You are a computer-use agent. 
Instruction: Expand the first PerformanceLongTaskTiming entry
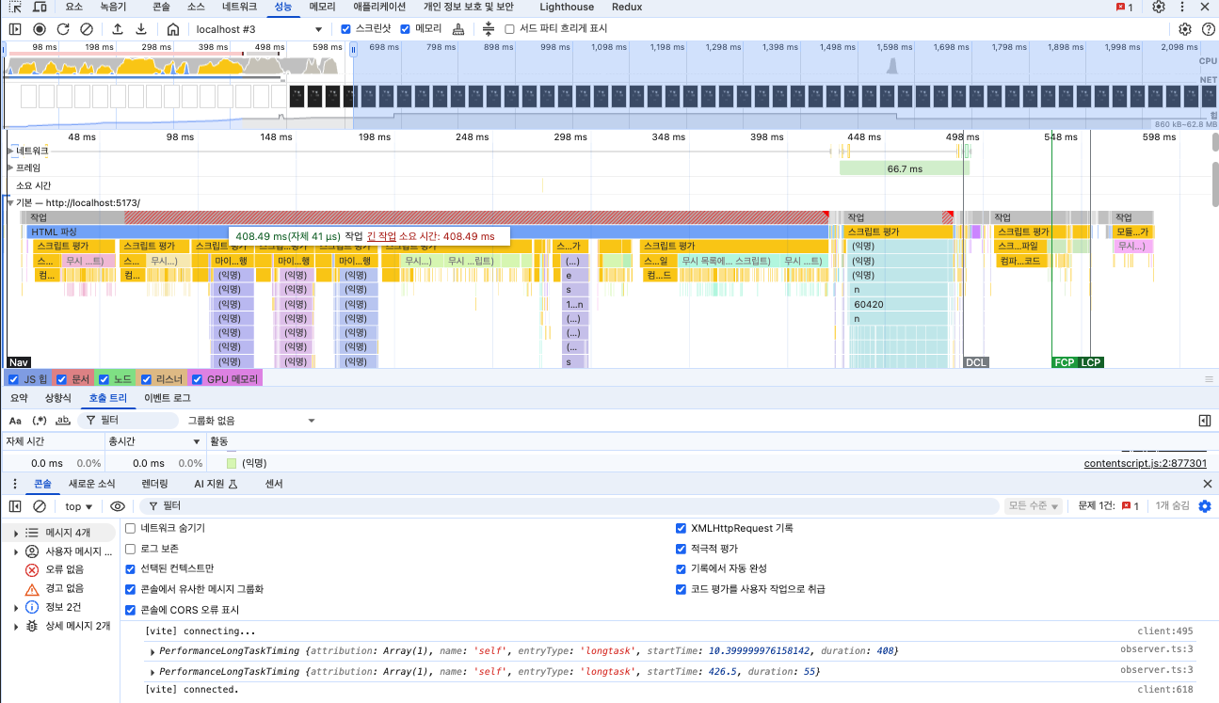tap(152, 651)
